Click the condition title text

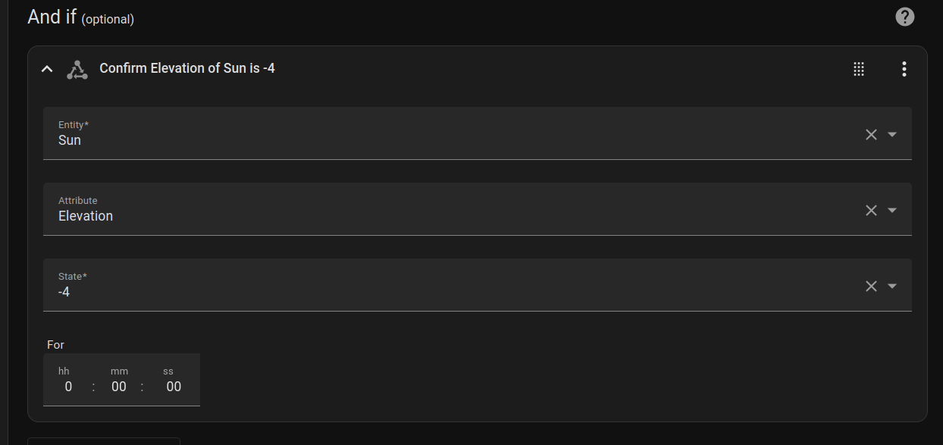(187, 68)
